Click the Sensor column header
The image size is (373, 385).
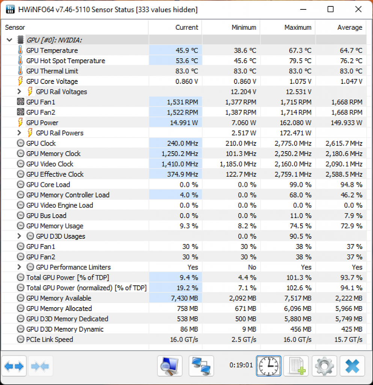(x=74, y=27)
